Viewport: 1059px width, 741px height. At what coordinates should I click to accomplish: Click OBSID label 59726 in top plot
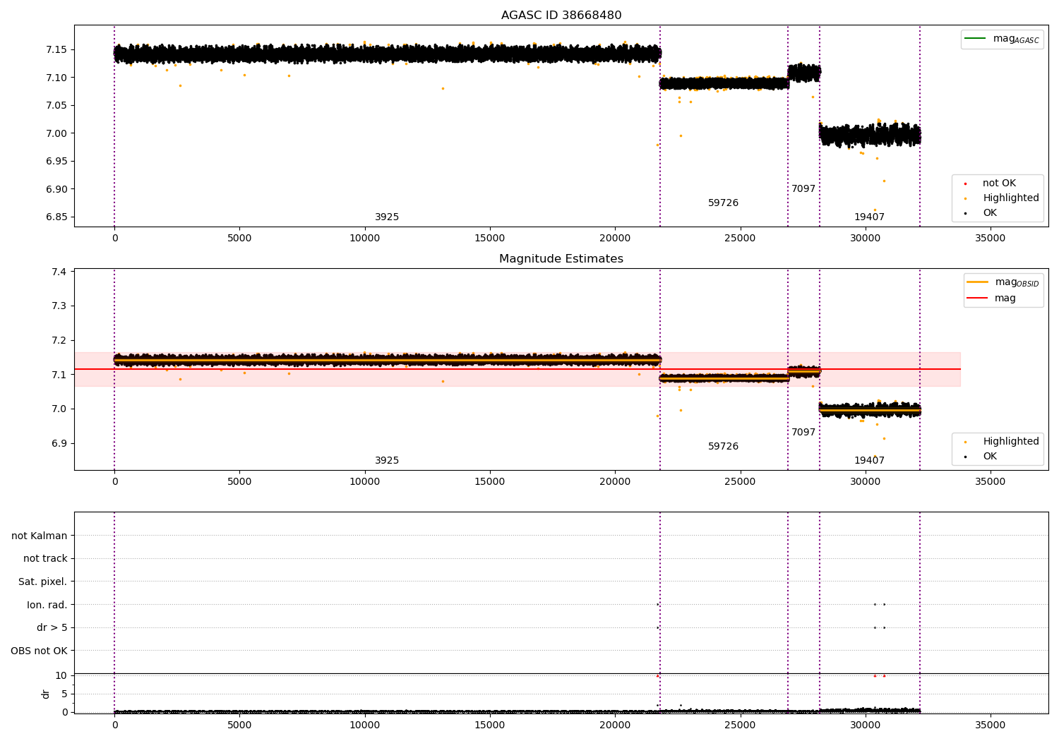pos(723,203)
